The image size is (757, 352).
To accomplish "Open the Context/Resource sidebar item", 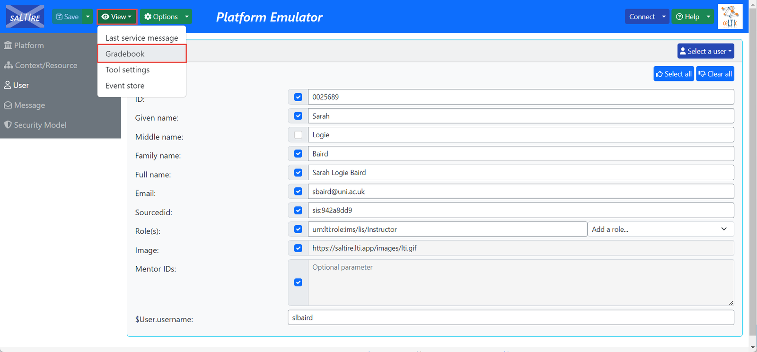I will click(x=41, y=65).
